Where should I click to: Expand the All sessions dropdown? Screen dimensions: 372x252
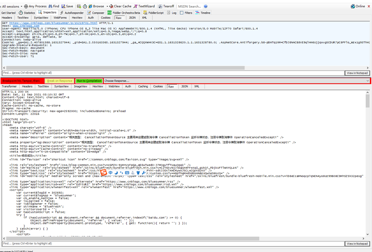pos(21,6)
